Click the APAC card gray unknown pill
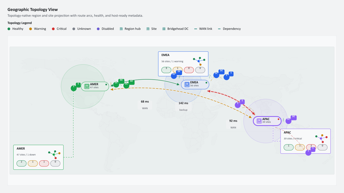 click(322, 147)
